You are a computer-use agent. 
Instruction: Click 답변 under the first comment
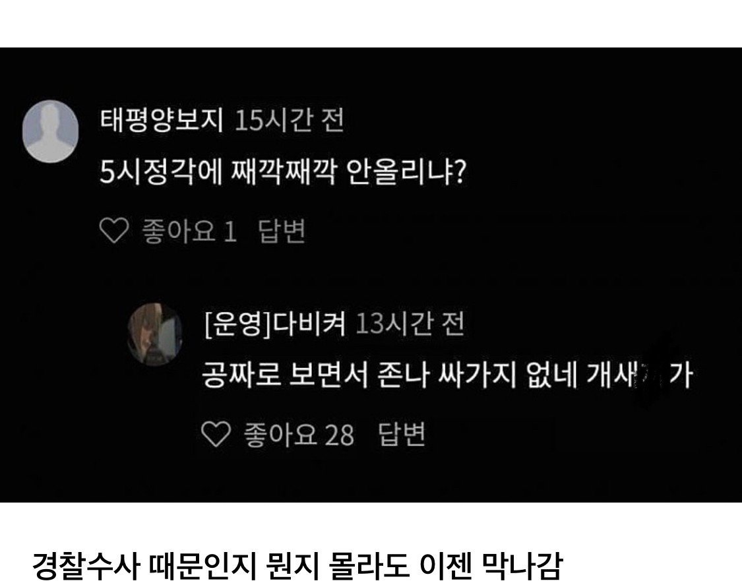click(x=282, y=231)
